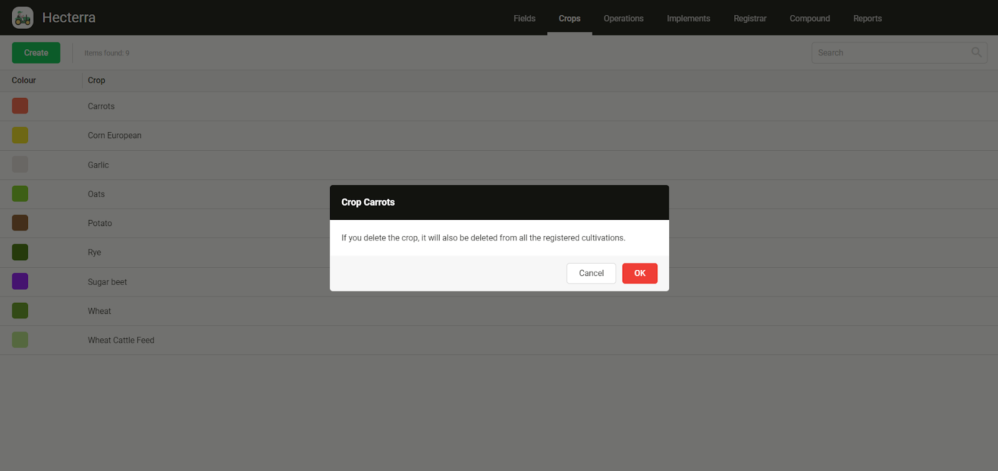This screenshot has height=471, width=998.
Task: Pick the brown Potato colour swatch
Action: click(20, 223)
